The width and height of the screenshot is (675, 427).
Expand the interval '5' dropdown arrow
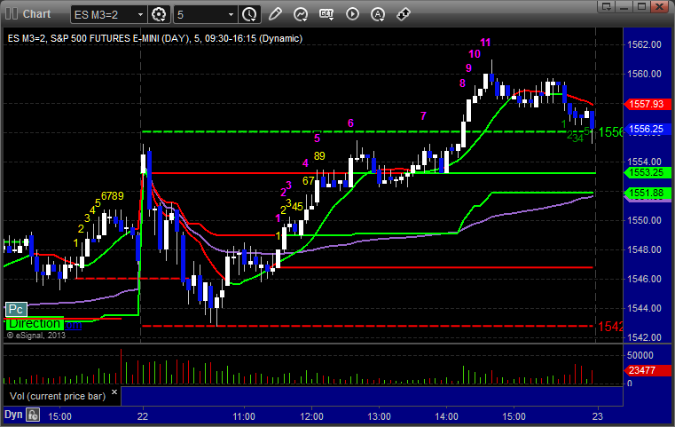coord(232,15)
